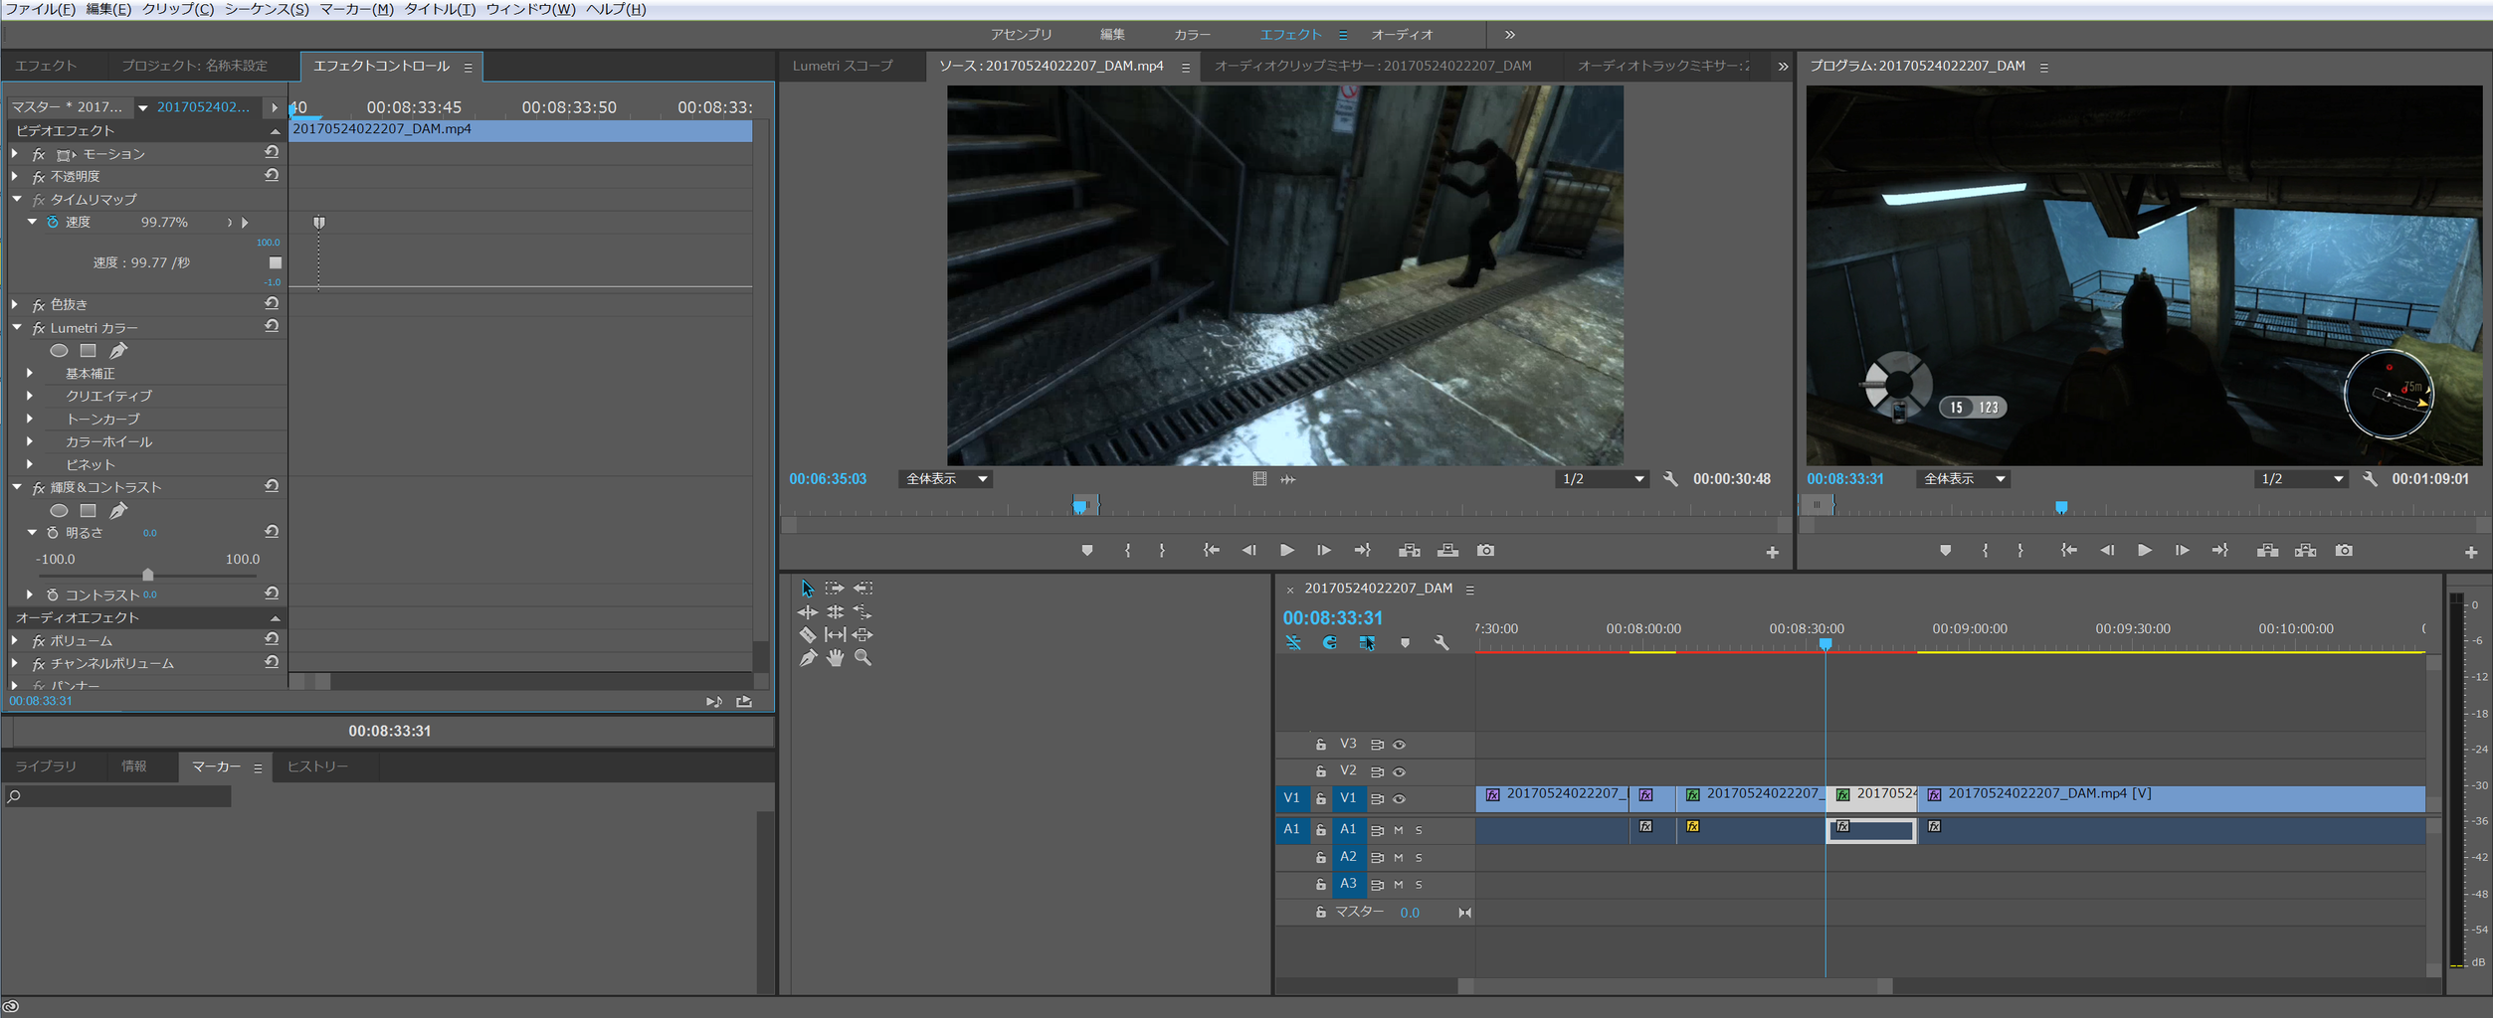Expand the Volume audio effect
This screenshot has height=1018, width=2493.
coord(15,640)
